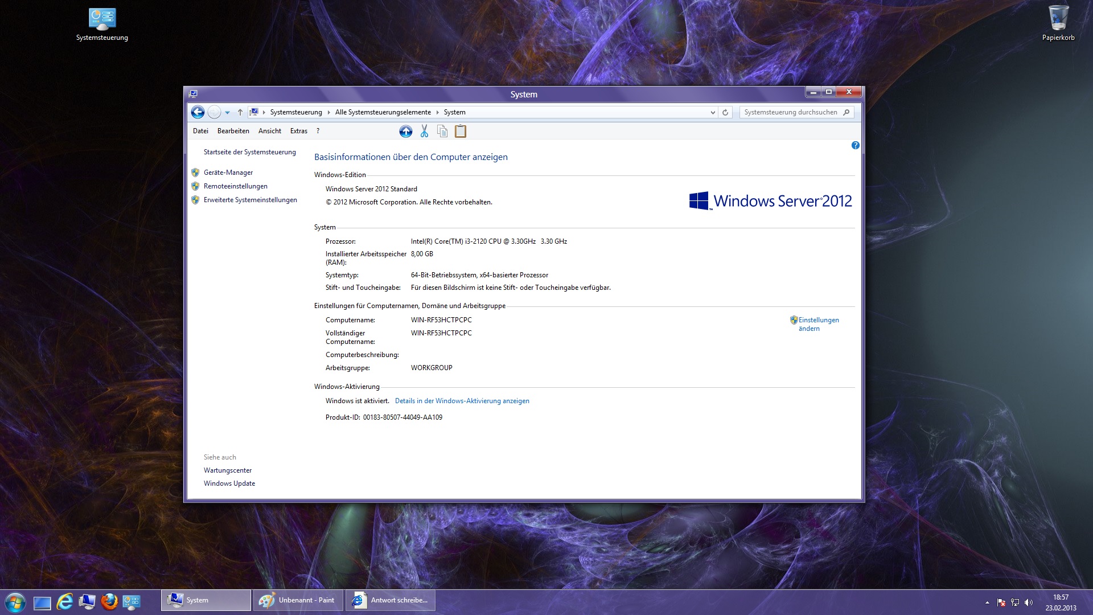Open the Datei menu
The width and height of the screenshot is (1093, 615).
[200, 131]
